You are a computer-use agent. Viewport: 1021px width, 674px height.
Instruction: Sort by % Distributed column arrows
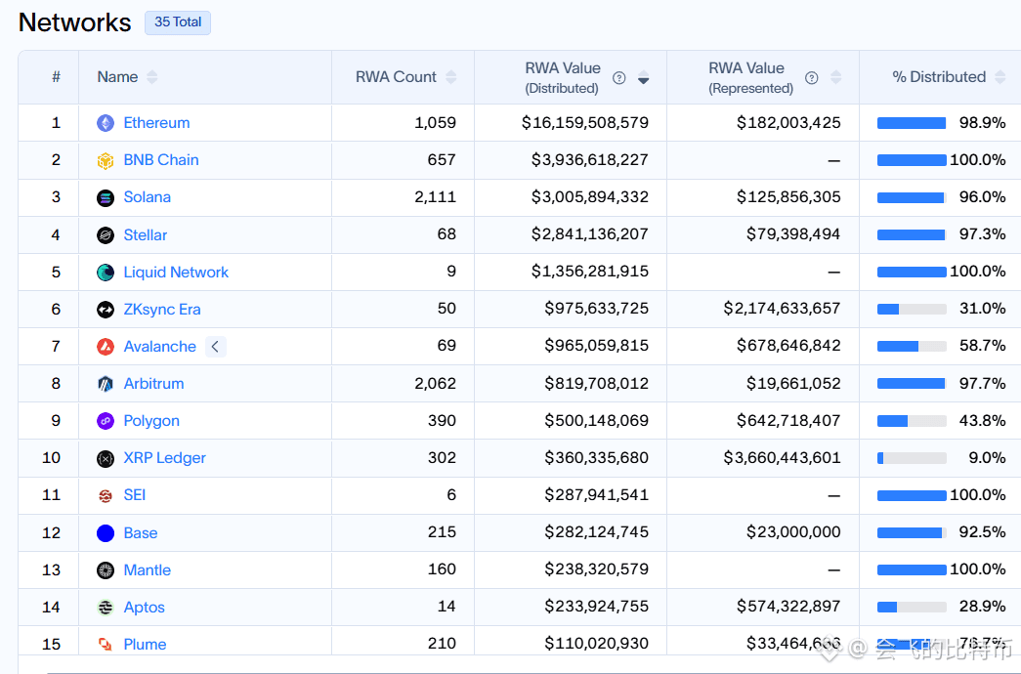[1000, 77]
